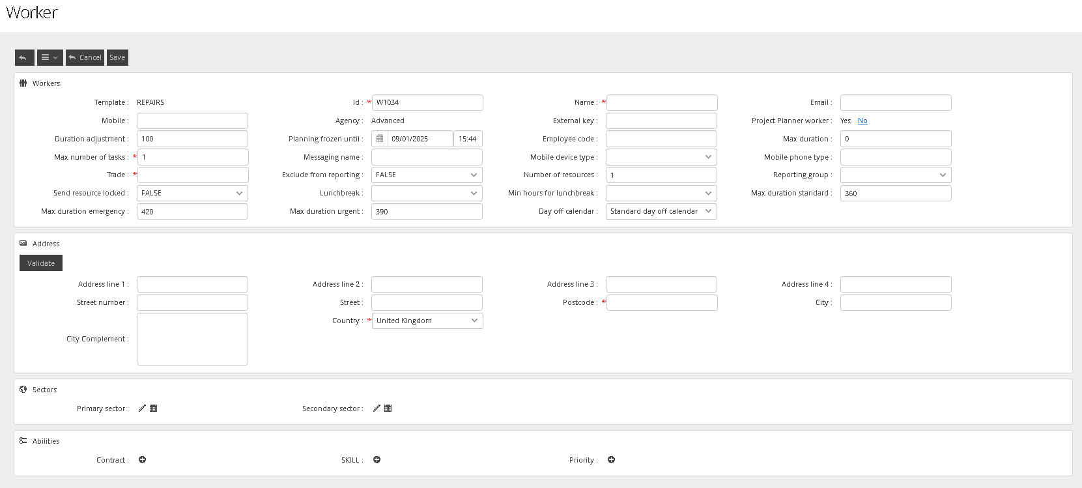Click the Secondary sector edit pencil icon
Image resolution: width=1082 pixels, height=488 pixels.
377,409
